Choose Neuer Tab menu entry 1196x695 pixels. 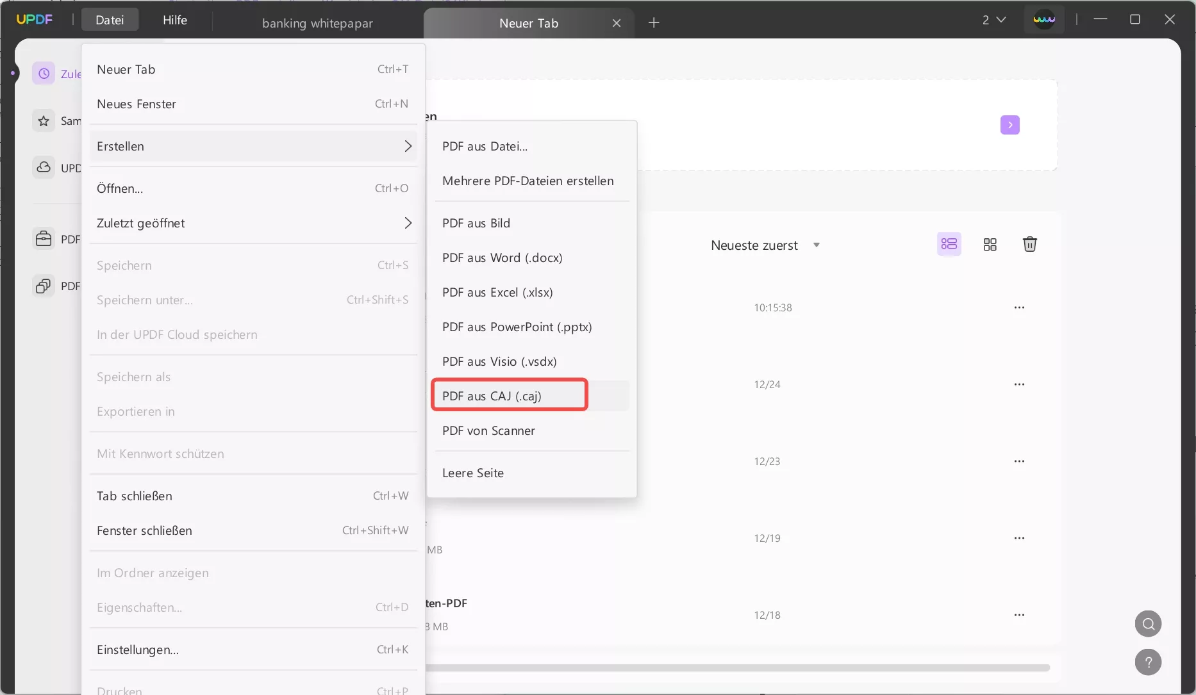click(253, 69)
